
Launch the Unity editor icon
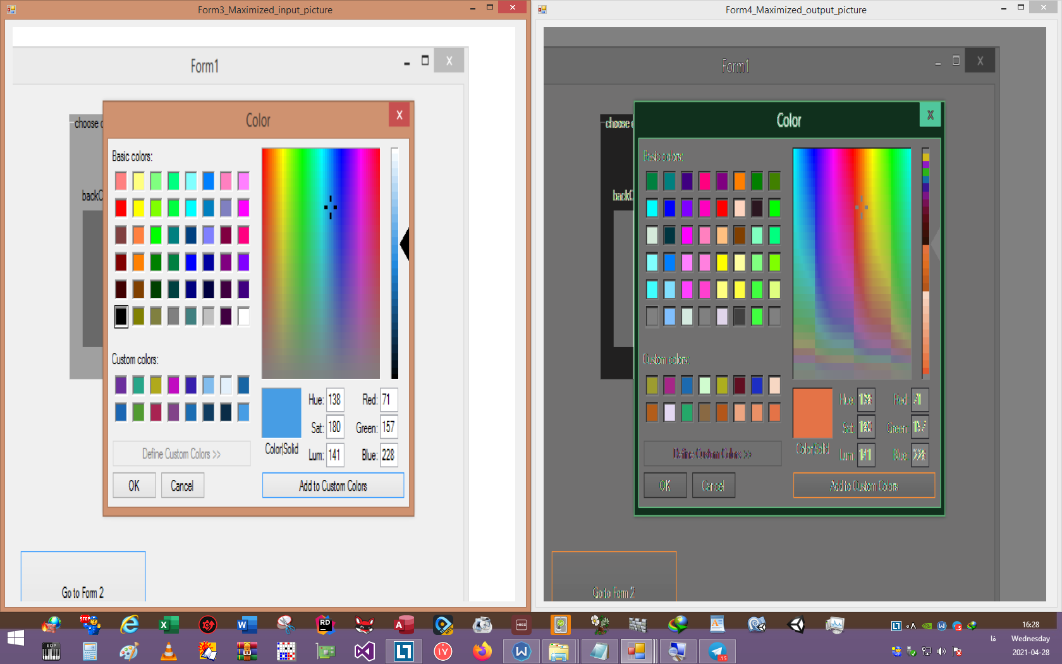[x=796, y=625]
